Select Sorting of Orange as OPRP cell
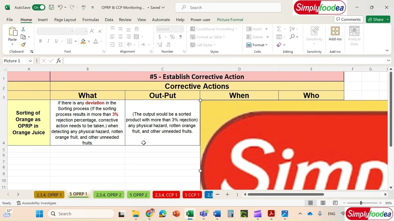The image size is (394, 221). [29, 122]
